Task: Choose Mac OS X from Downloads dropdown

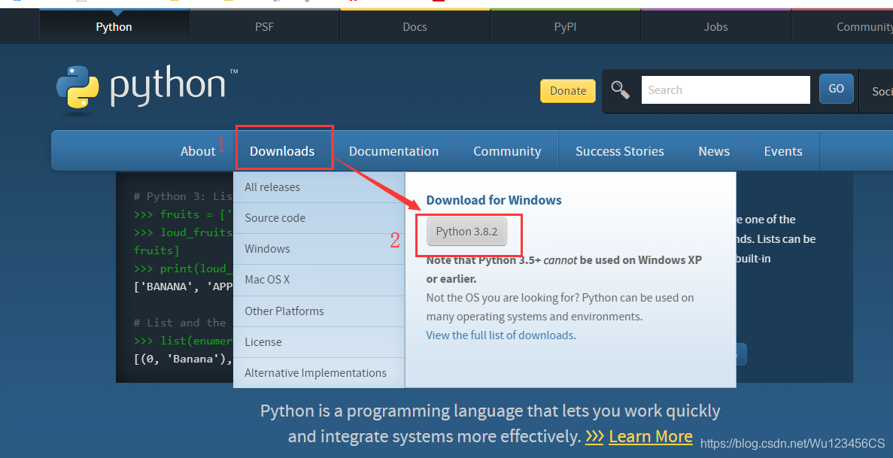Action: coord(319,280)
